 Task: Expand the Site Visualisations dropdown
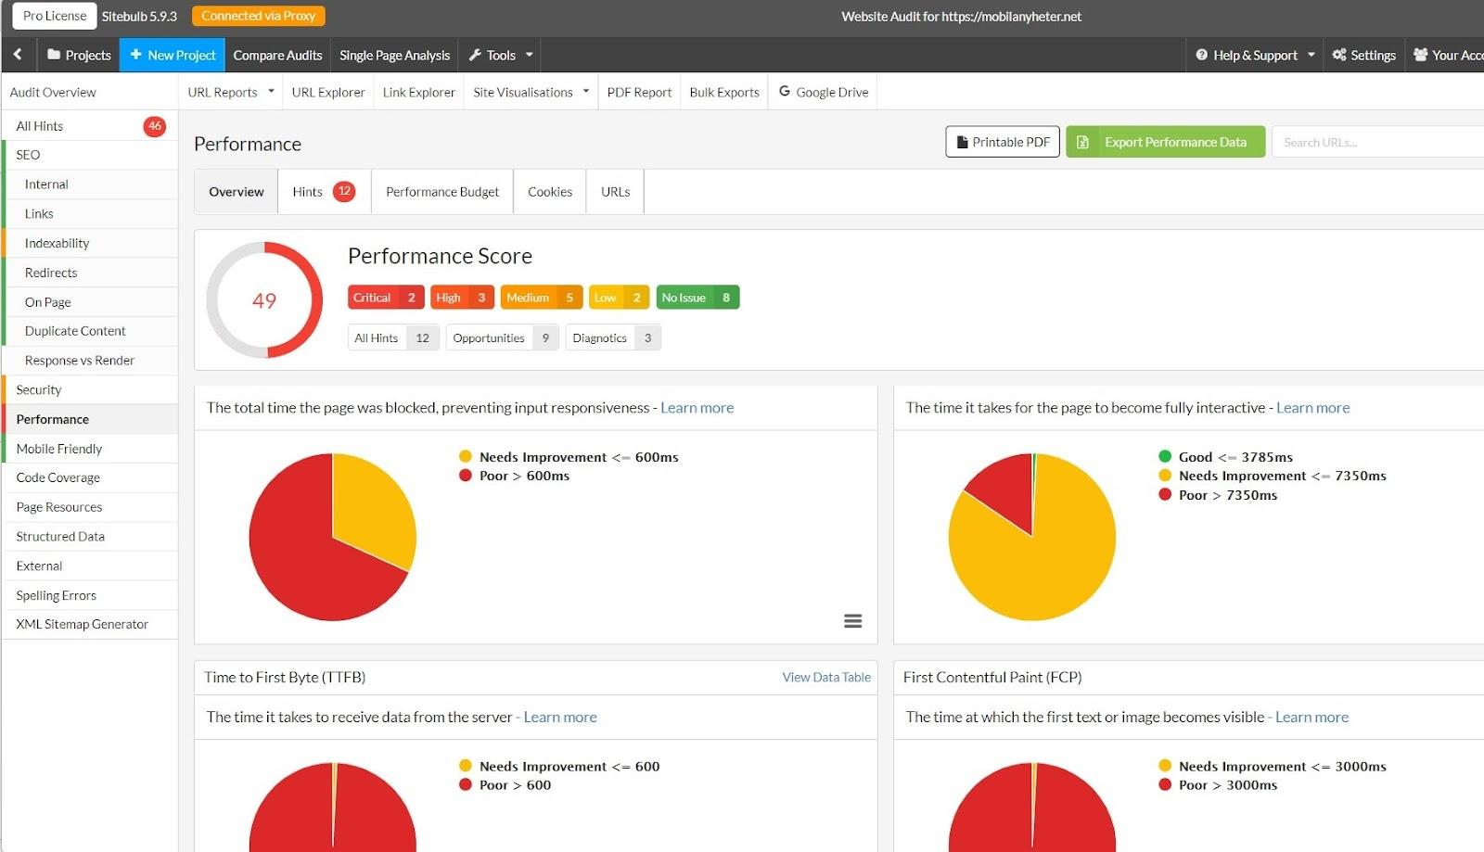586,91
